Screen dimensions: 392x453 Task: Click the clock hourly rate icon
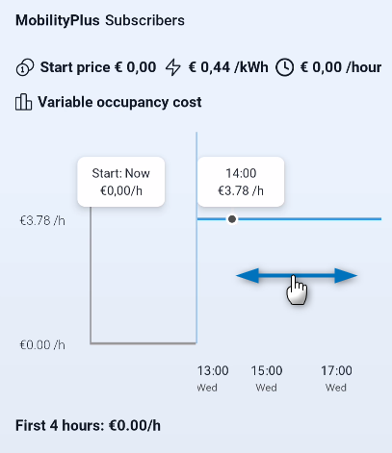pos(284,67)
